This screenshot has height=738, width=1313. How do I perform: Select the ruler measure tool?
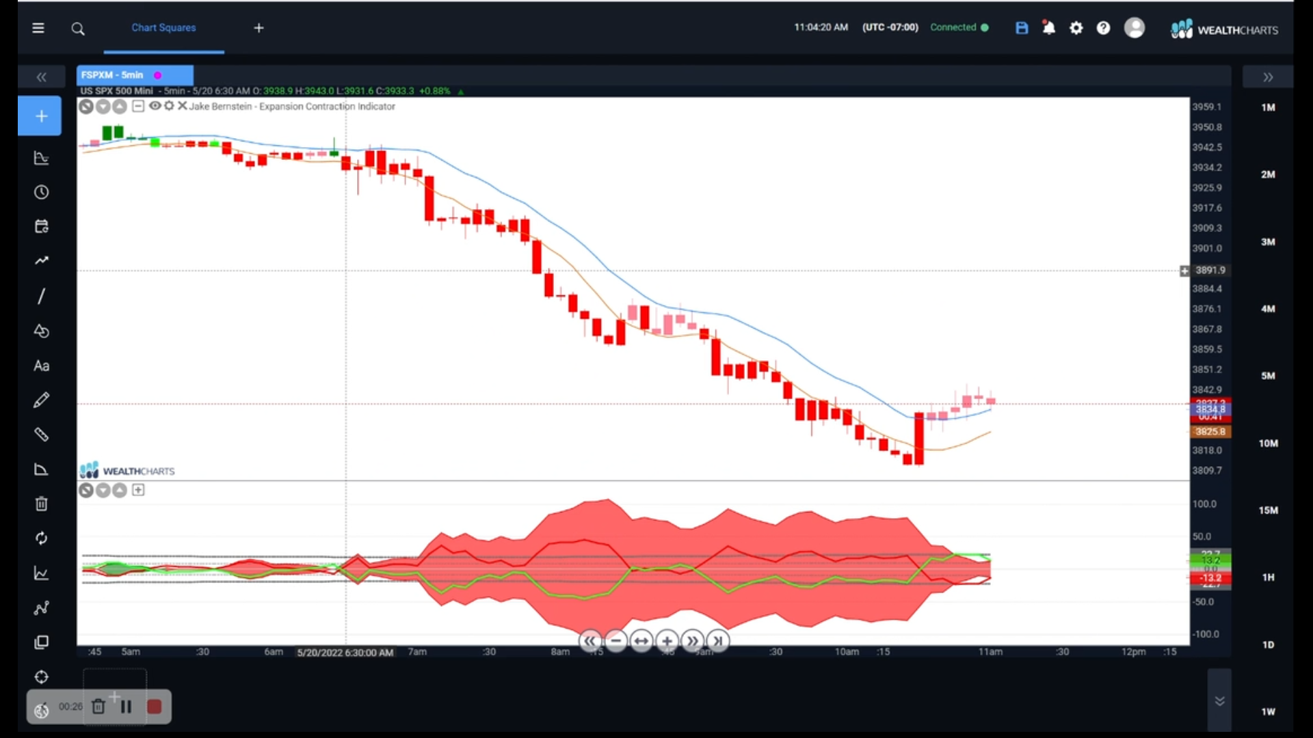click(42, 435)
